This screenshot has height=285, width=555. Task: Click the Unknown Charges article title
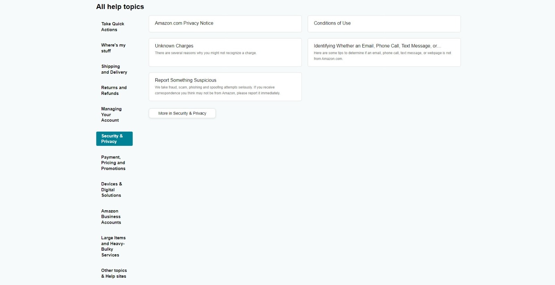click(174, 46)
